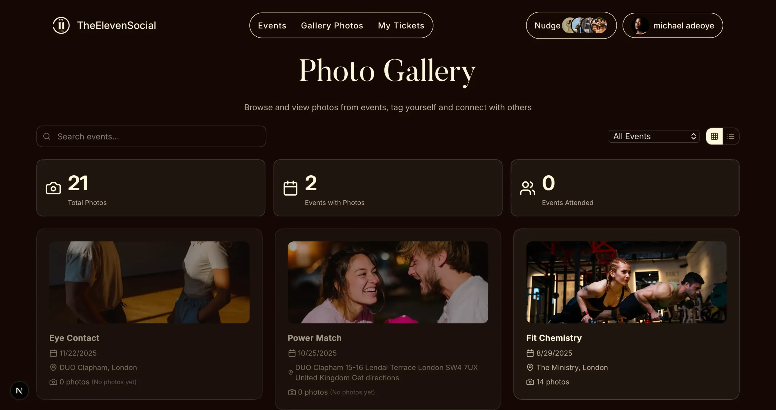This screenshot has height=410, width=776.
Task: Open the All Events filter dropdown
Action: pos(654,137)
